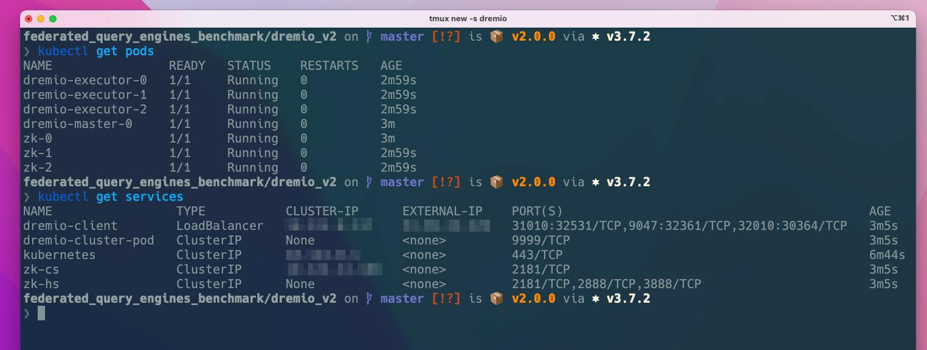Click the pod name dremio-executor-2
927x350 pixels.
[x=85, y=109]
